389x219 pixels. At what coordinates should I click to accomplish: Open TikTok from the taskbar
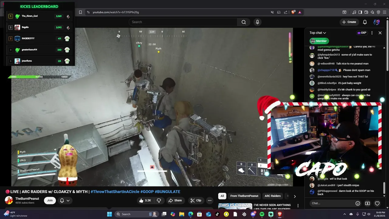tap(217, 214)
